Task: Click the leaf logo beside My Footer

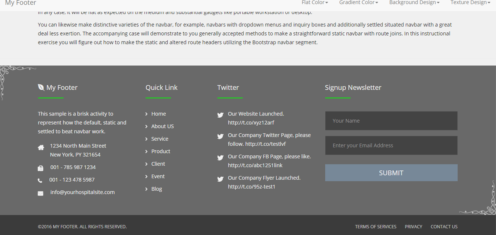Action: tap(41, 87)
